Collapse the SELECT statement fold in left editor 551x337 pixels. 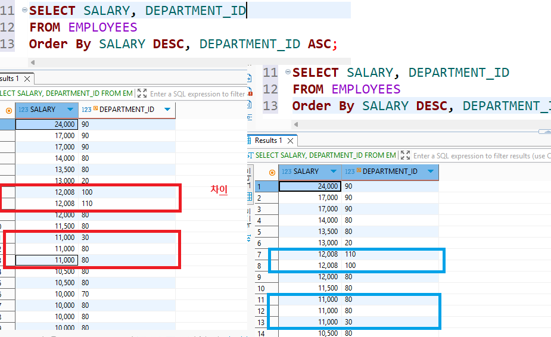tap(24, 10)
